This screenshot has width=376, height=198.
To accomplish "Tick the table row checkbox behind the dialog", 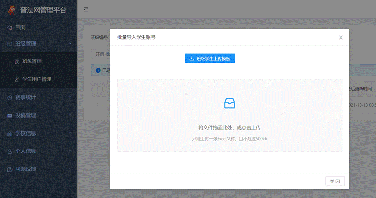I will coord(100,104).
